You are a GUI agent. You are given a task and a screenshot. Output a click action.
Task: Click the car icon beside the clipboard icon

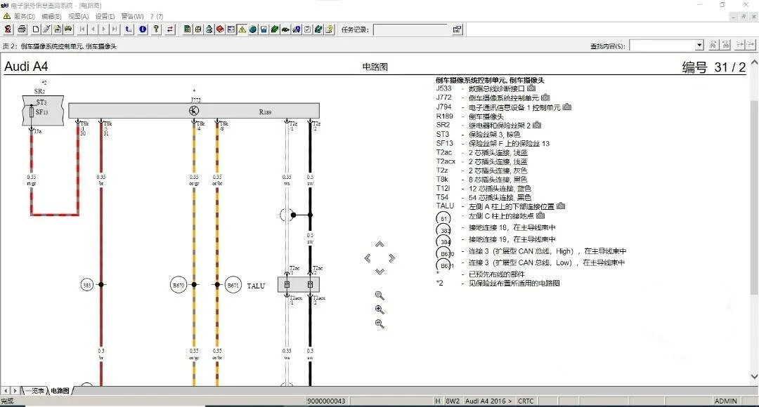point(68,29)
